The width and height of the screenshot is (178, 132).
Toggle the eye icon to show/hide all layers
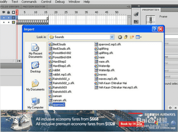point(4,12)
